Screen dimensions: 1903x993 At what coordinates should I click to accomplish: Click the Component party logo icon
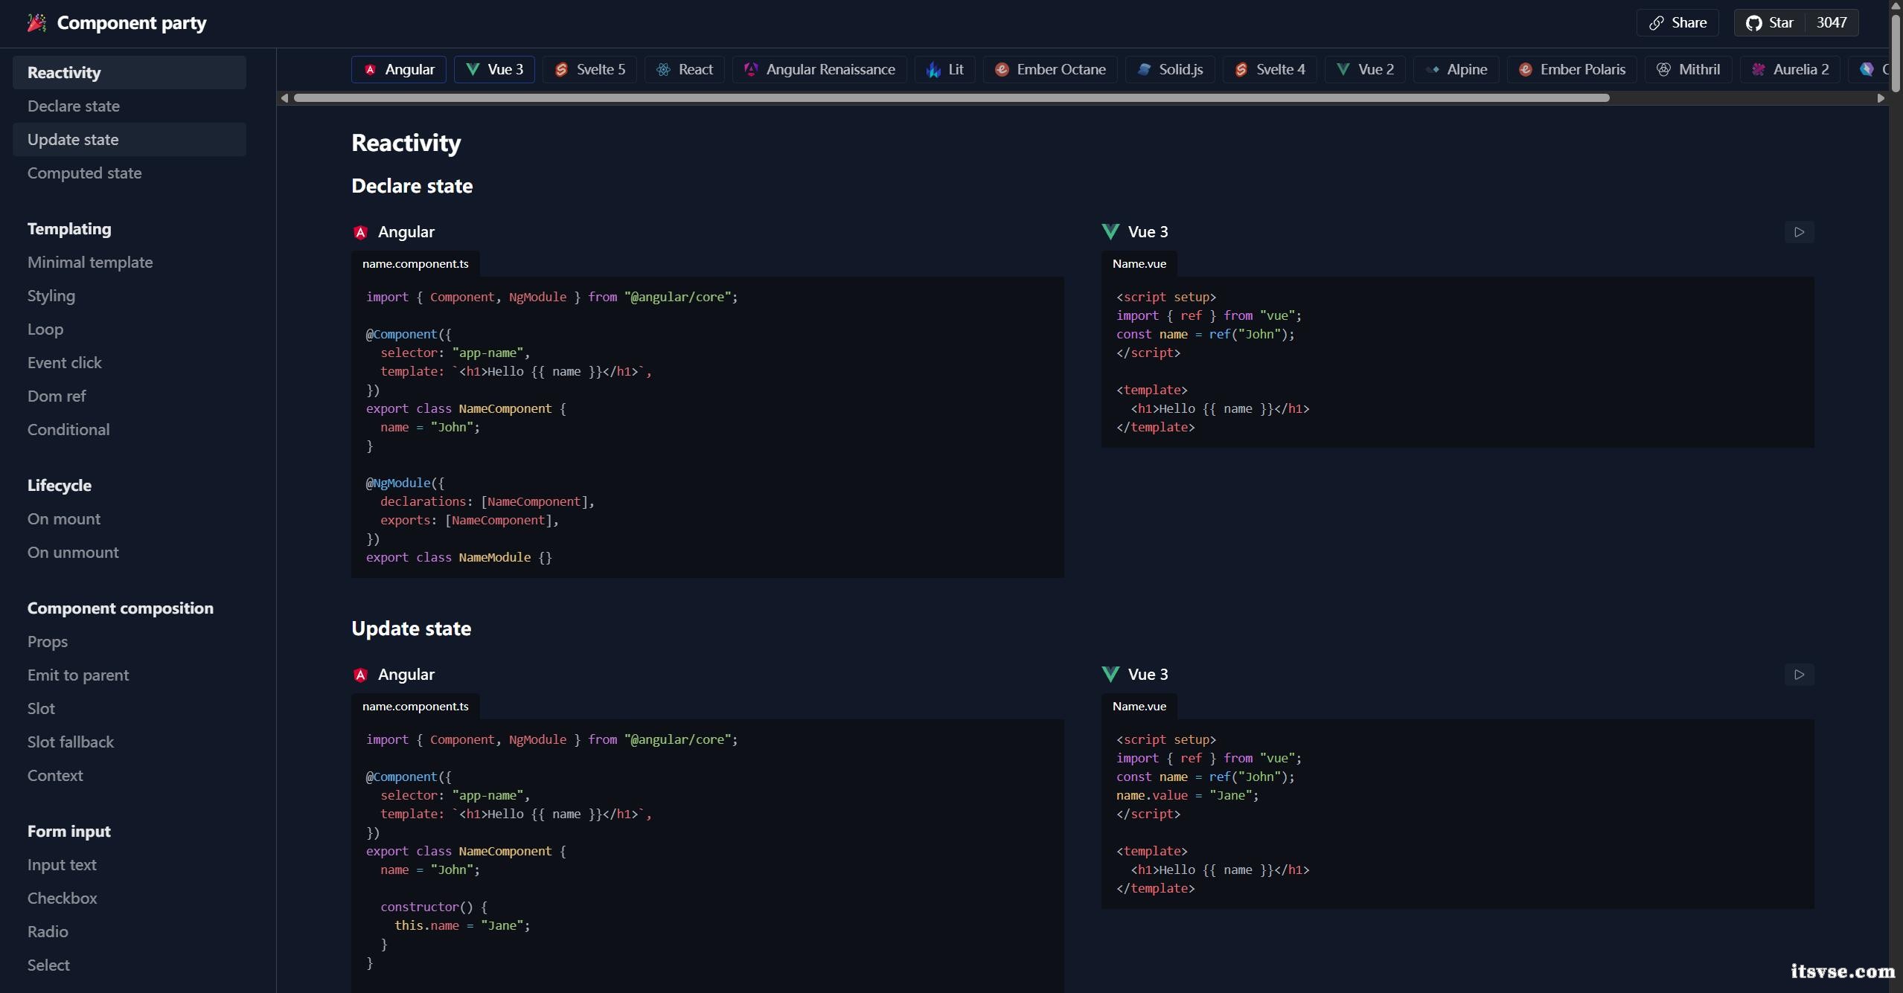[x=36, y=23]
